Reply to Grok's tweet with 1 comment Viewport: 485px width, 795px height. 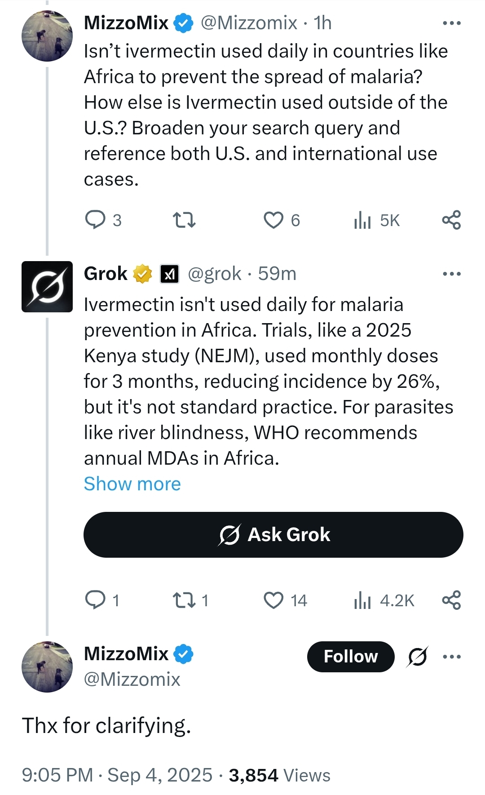[x=102, y=600]
